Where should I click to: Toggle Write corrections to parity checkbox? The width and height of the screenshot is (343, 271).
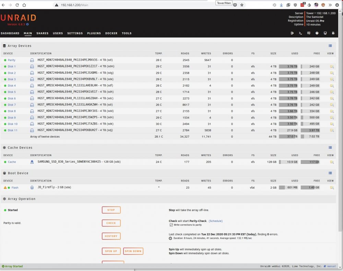171,225
